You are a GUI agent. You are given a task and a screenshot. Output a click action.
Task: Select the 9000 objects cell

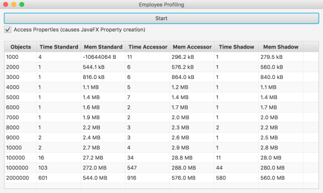[x=20, y=138]
